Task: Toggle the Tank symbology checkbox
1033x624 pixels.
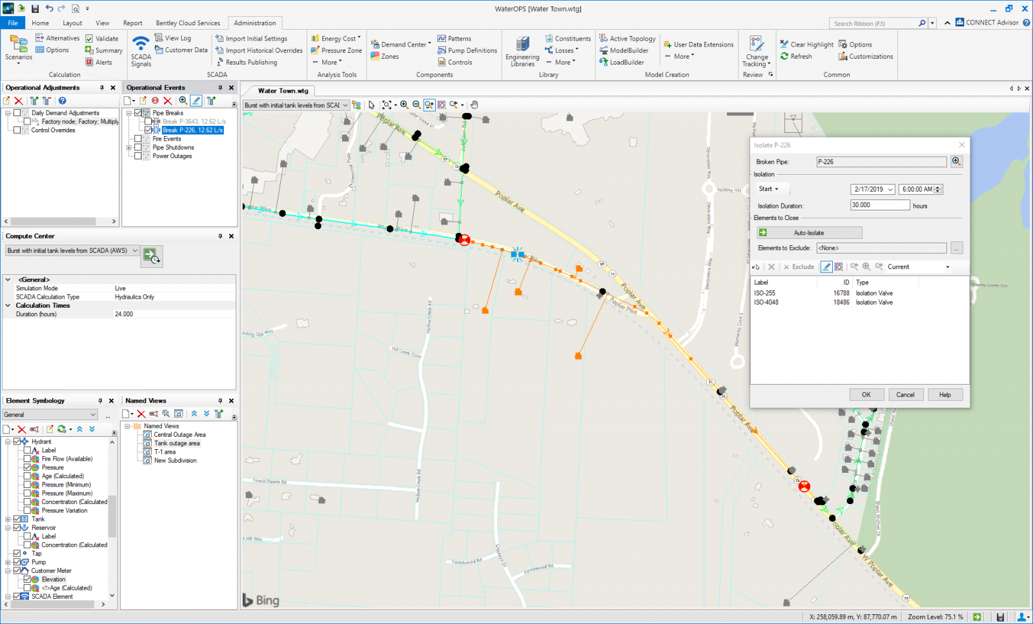Action: (x=17, y=519)
